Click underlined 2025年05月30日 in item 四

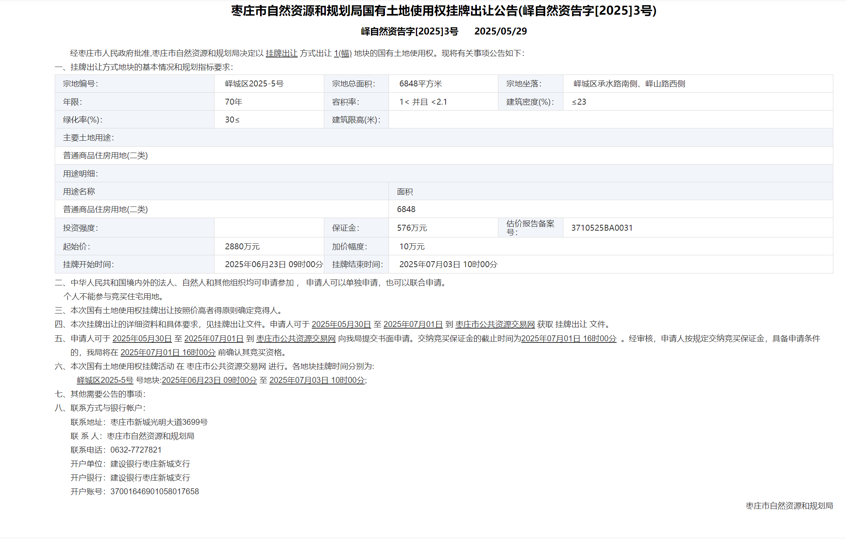[x=341, y=324]
